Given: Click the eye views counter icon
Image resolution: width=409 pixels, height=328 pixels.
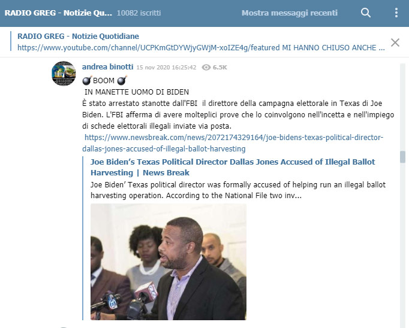Looking at the screenshot, I should coord(206,68).
